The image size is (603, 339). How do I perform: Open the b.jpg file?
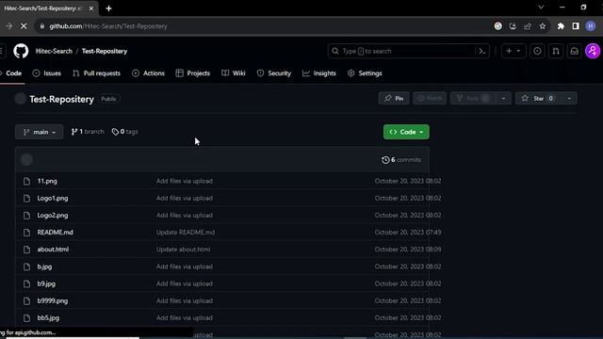(x=44, y=266)
